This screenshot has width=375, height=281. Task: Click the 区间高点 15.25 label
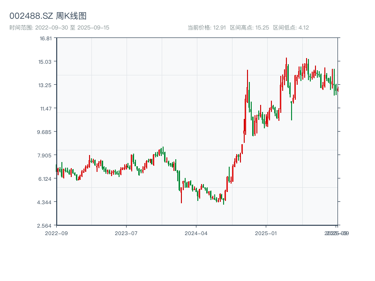click(249, 28)
